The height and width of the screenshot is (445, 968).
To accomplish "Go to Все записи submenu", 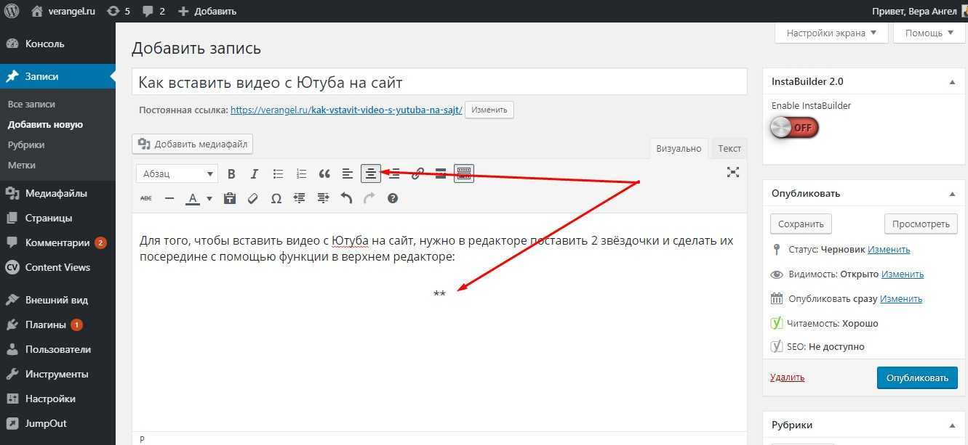I will tap(31, 104).
